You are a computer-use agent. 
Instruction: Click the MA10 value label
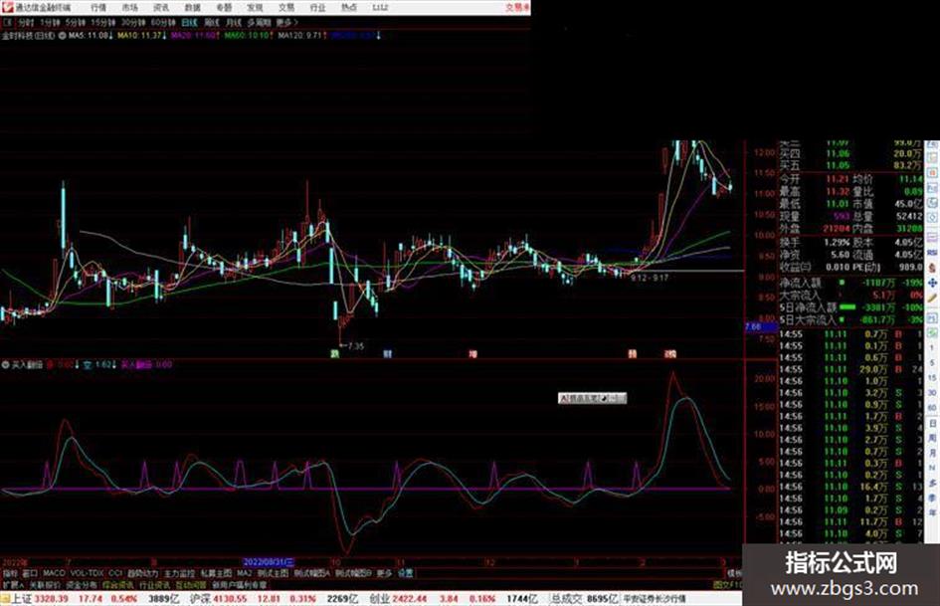(141, 36)
